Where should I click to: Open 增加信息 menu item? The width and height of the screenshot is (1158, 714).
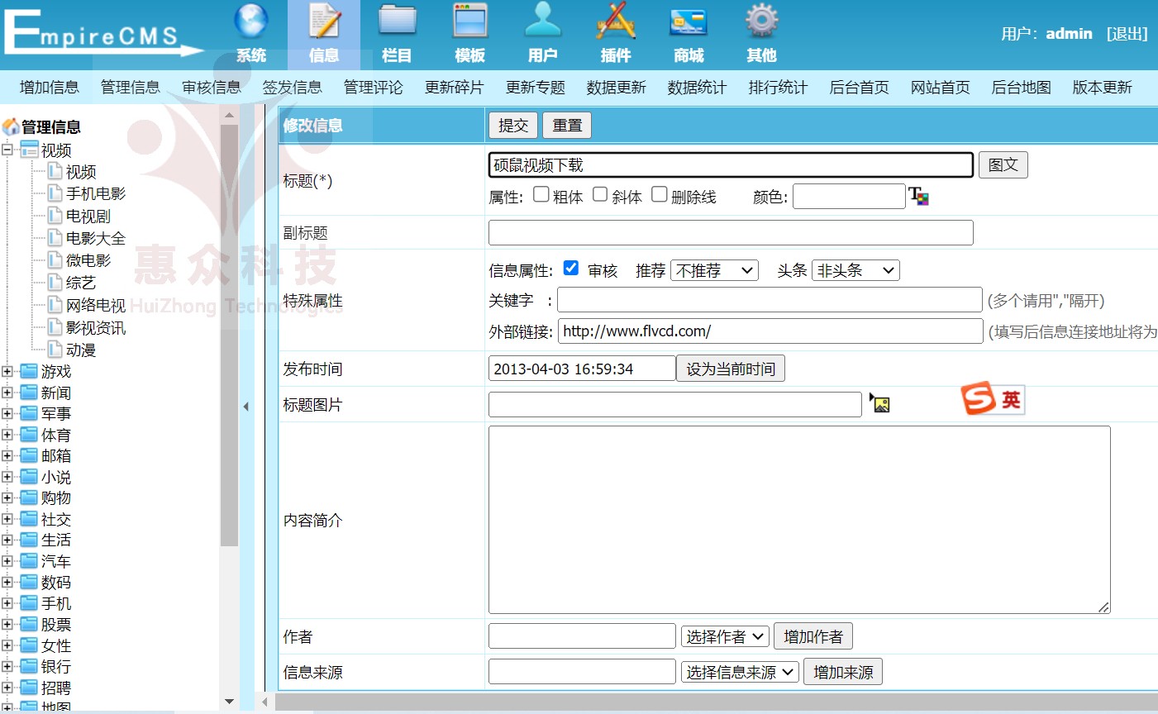(50, 88)
